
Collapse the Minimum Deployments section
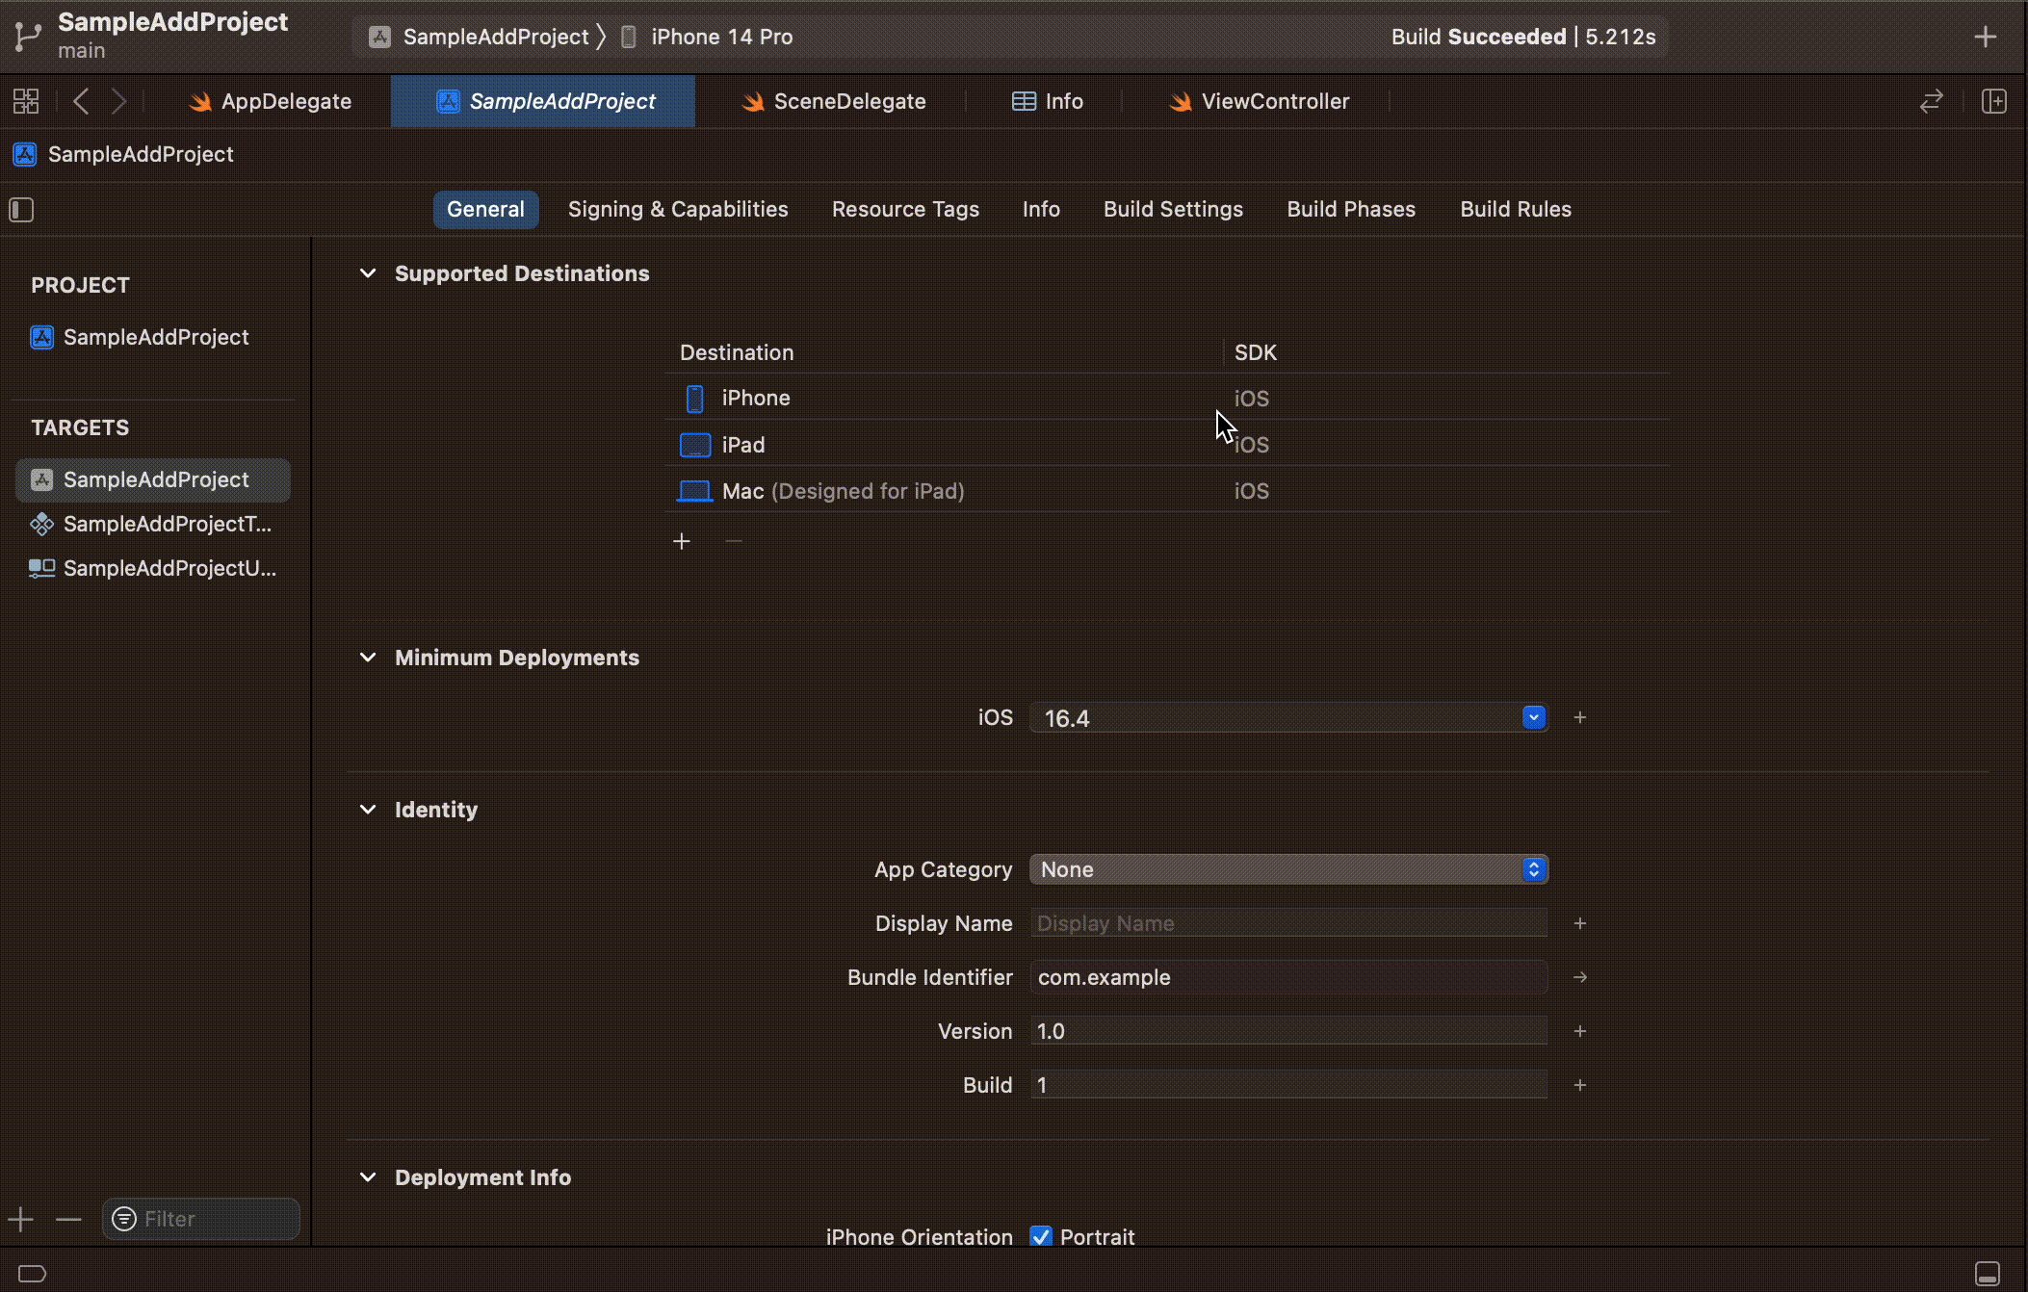point(367,658)
